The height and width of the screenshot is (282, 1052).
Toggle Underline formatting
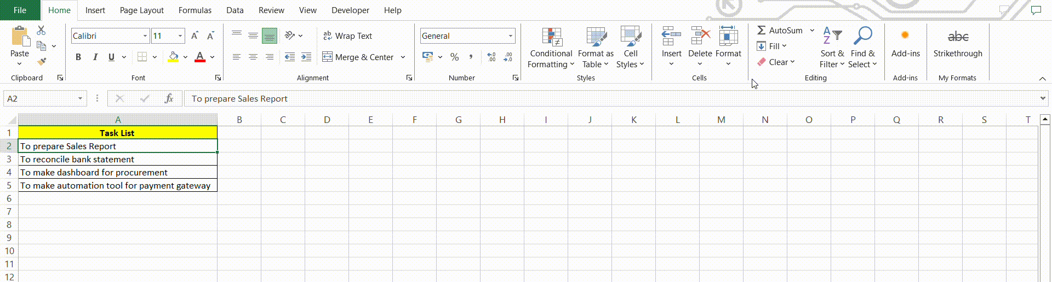(x=111, y=57)
